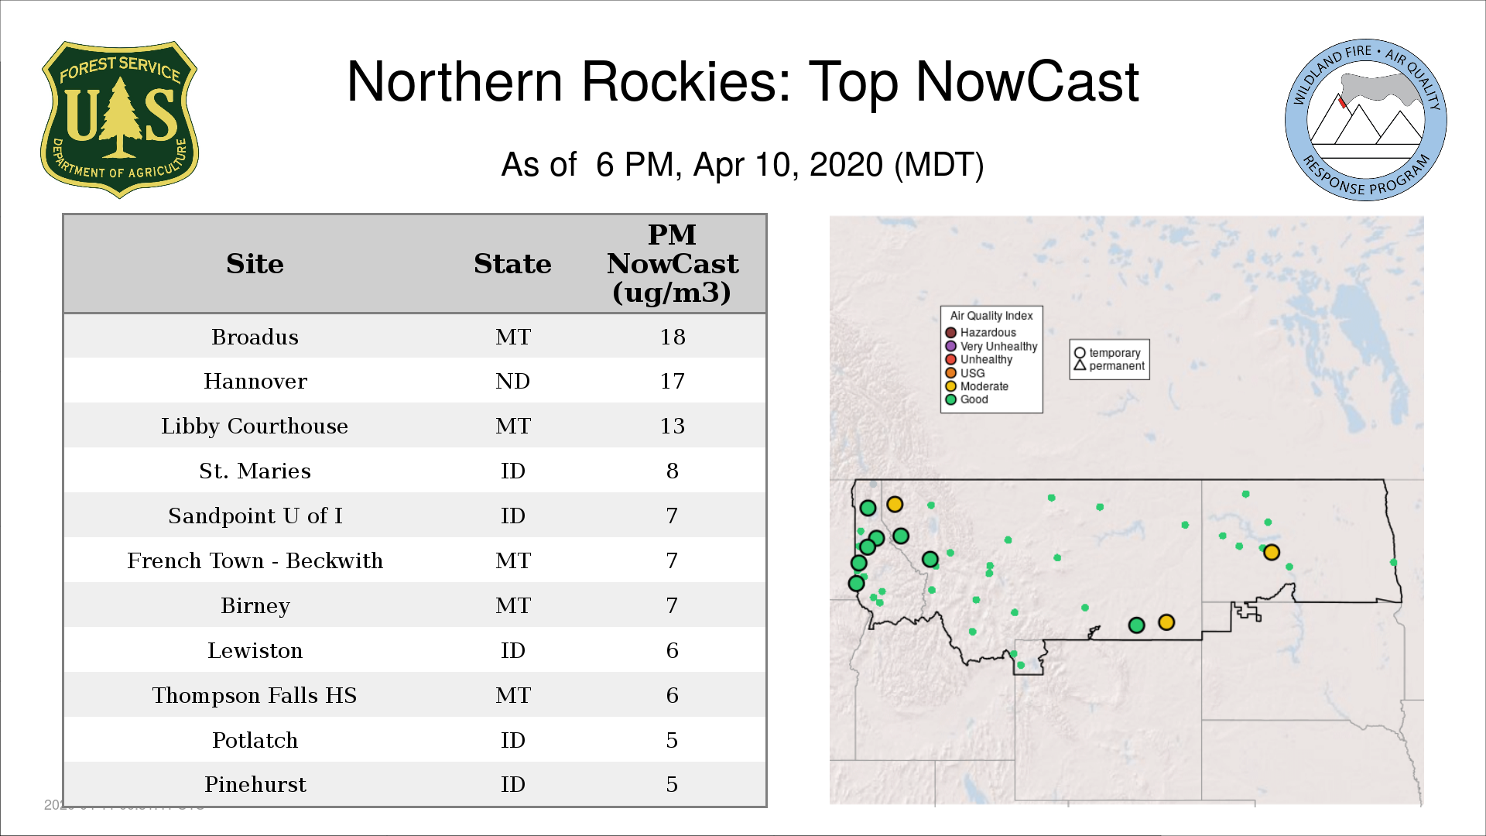This screenshot has width=1486, height=836.
Task: Click the Site column header
Action: pyautogui.click(x=255, y=264)
